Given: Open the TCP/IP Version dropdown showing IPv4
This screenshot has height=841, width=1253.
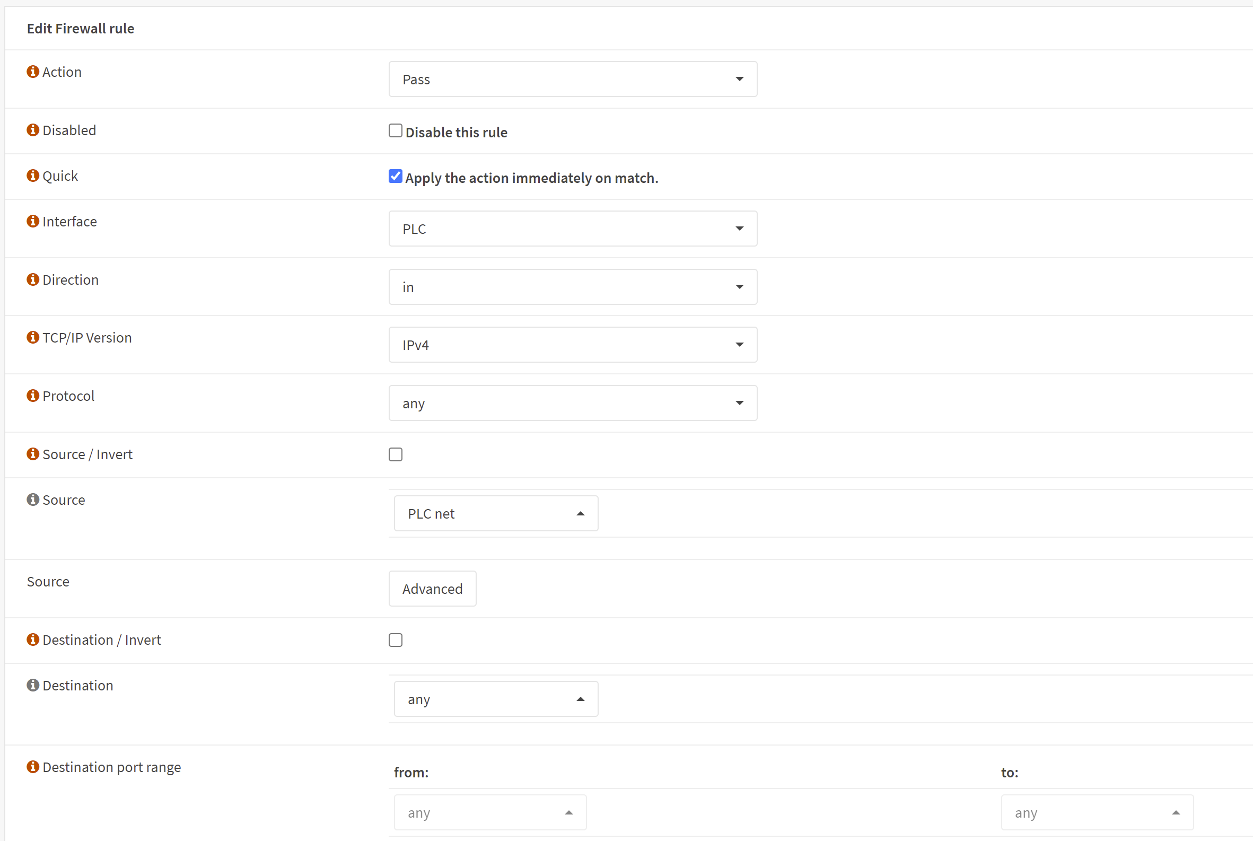Looking at the screenshot, I should (572, 345).
